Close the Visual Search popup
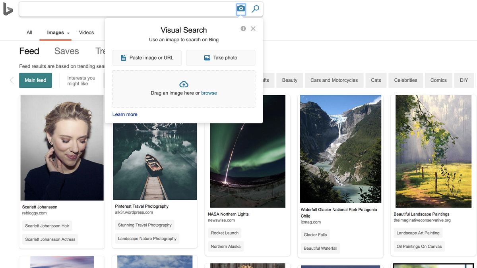The image size is (477, 268). pos(253,28)
